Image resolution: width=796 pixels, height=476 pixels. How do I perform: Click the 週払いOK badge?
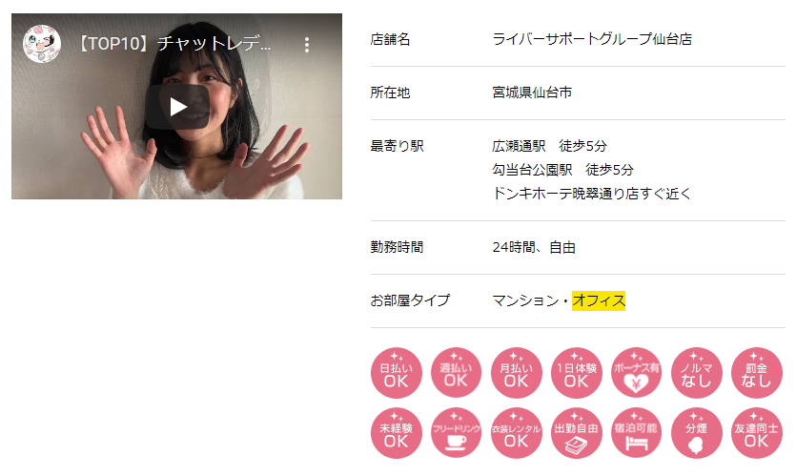click(456, 373)
